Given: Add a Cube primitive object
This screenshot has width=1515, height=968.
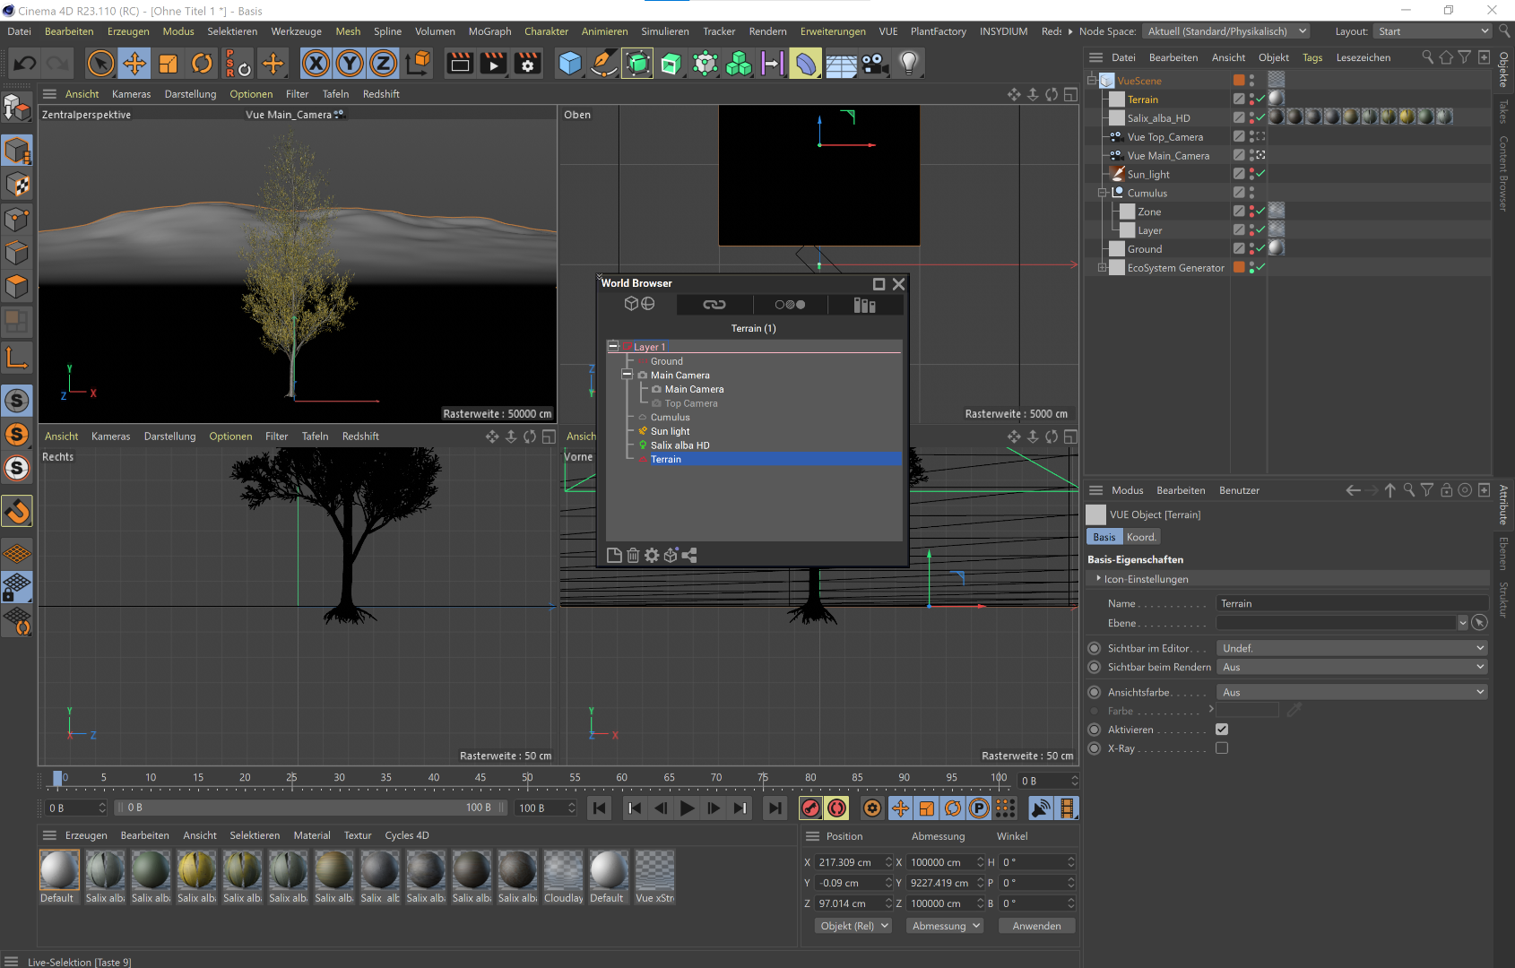Looking at the screenshot, I should click(x=570, y=64).
